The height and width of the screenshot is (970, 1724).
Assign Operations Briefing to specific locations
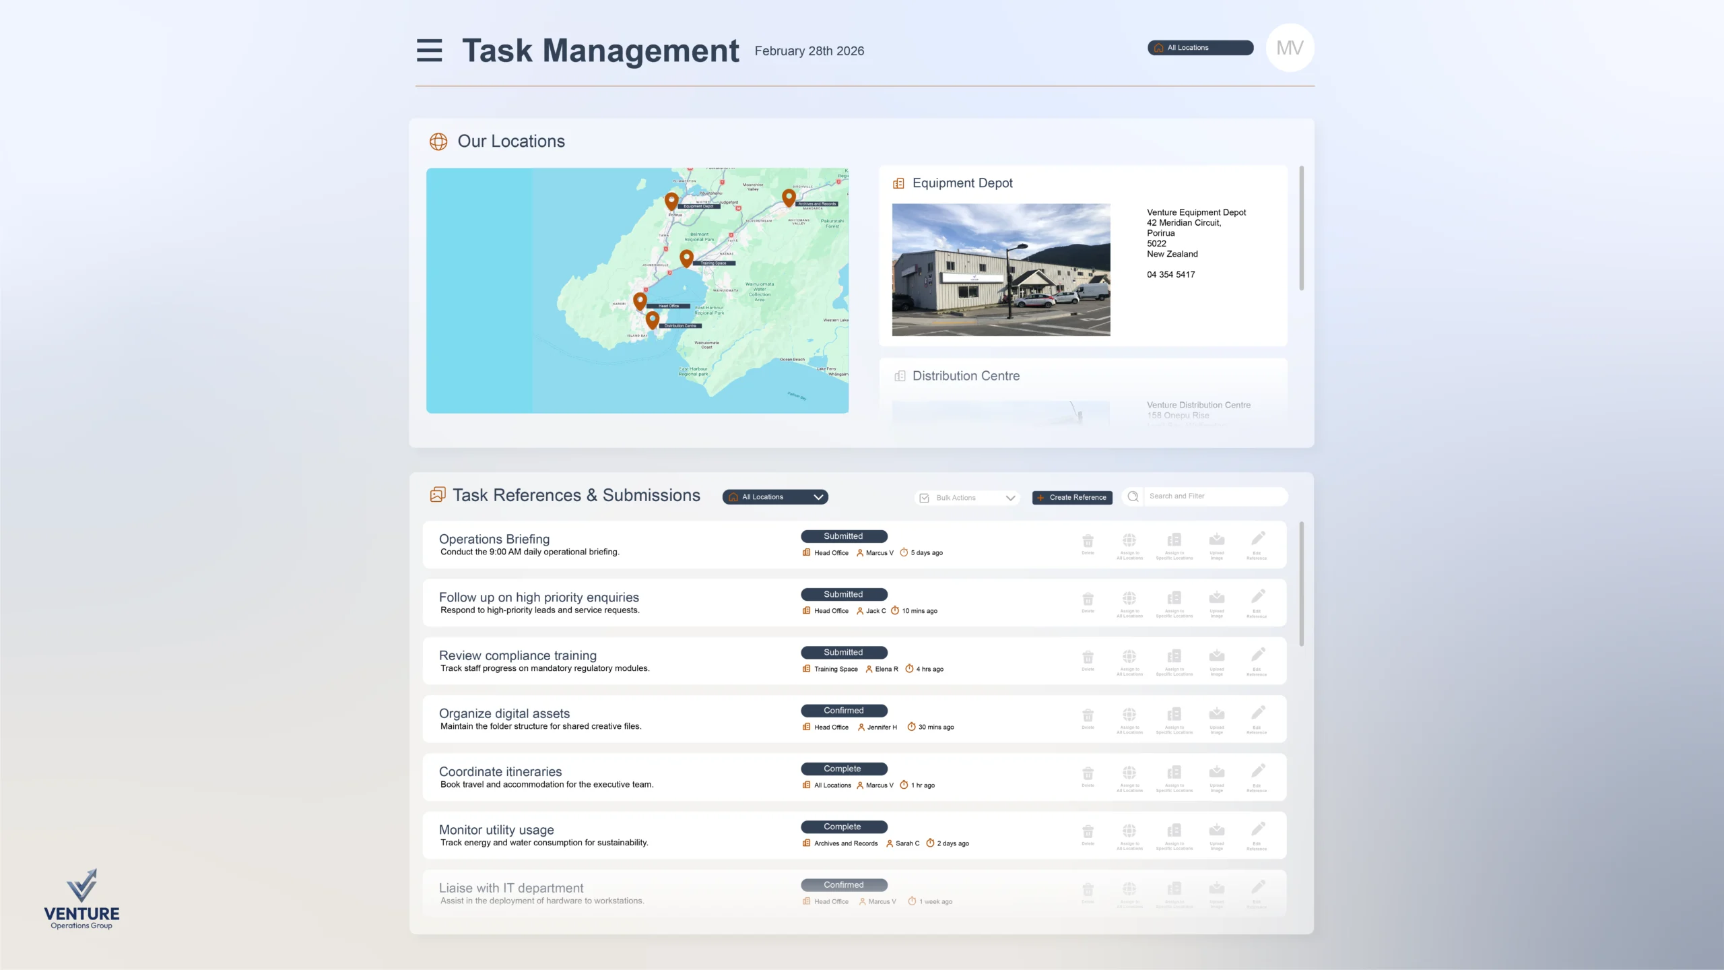1174,546
